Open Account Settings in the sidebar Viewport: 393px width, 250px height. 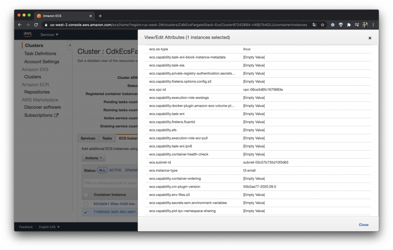pos(41,62)
